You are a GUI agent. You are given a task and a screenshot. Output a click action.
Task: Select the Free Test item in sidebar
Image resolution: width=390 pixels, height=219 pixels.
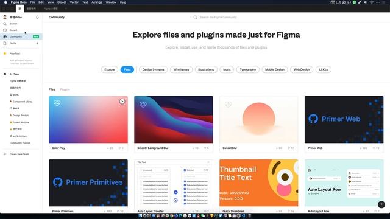[x=15, y=54]
